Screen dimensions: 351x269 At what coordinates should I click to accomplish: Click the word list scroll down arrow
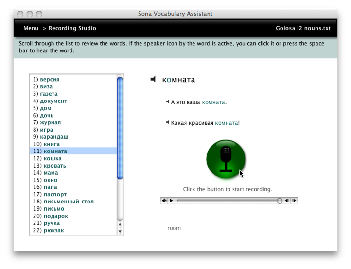[x=121, y=232]
